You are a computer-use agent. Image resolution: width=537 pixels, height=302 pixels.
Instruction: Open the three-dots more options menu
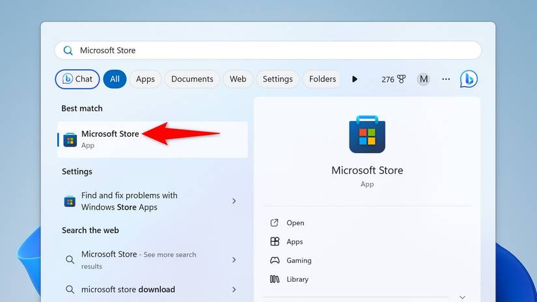click(x=446, y=79)
